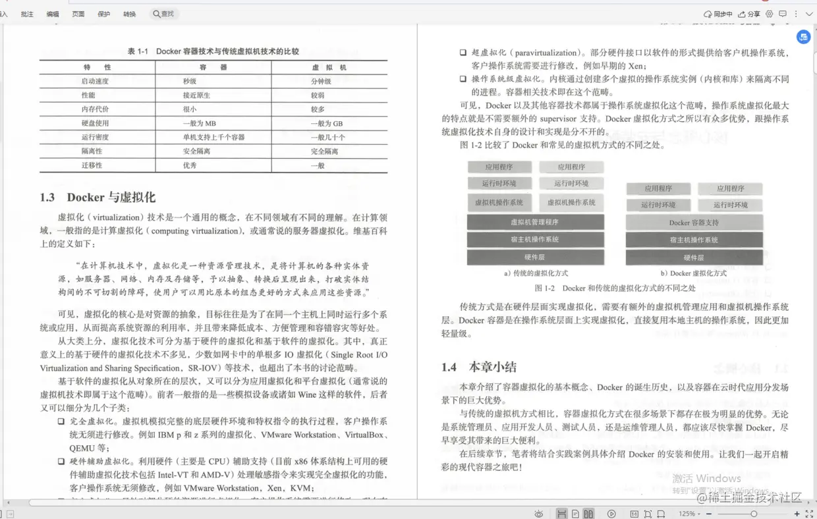Click the figure caption '图 1-2'
Viewport: 817px width, 519px height.
tap(545, 288)
